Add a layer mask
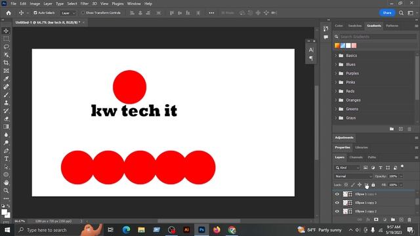 coord(376,220)
